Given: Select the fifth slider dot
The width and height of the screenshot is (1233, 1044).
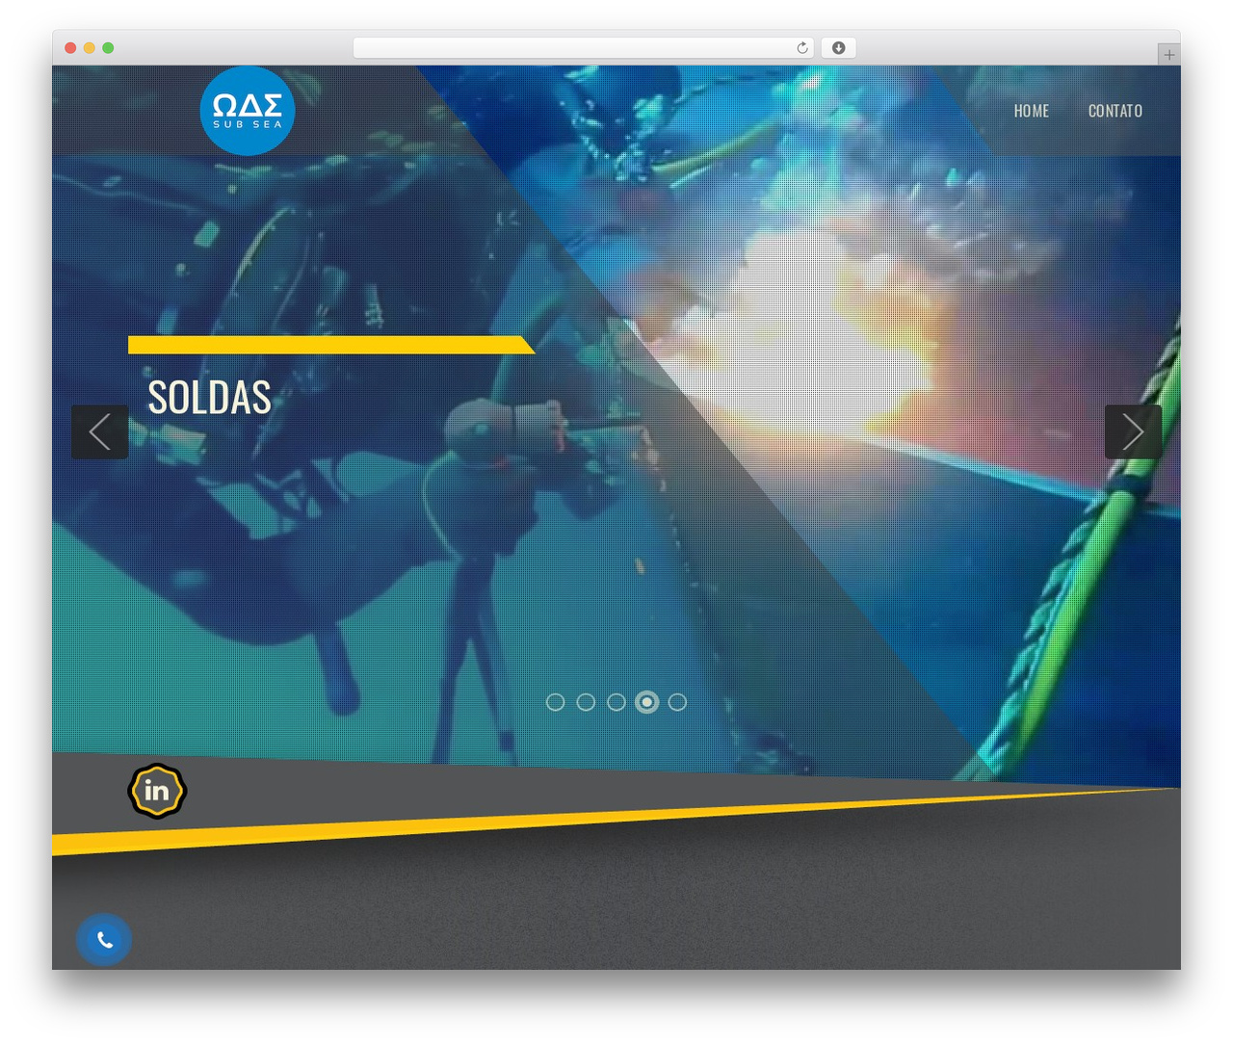Looking at the screenshot, I should 677,702.
